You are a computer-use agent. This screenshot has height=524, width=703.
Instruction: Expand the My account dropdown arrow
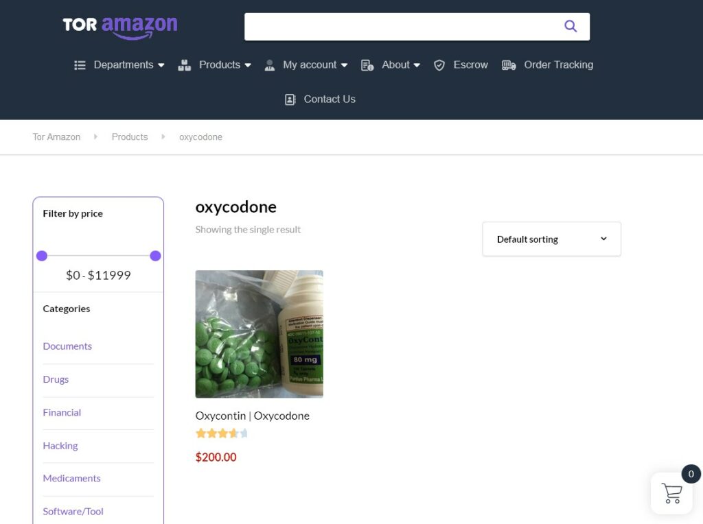click(344, 65)
